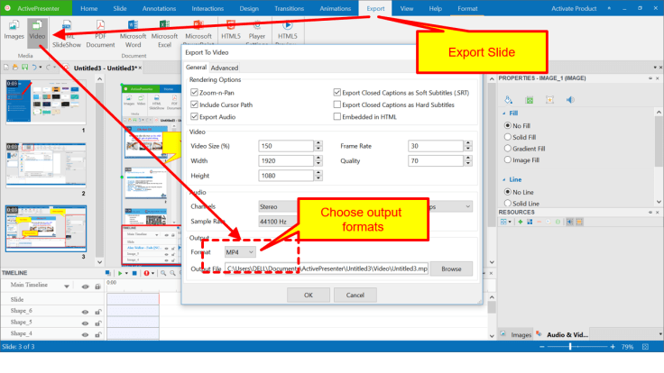Click the Images export icon
The width and height of the screenshot is (664, 373).
click(x=14, y=25)
